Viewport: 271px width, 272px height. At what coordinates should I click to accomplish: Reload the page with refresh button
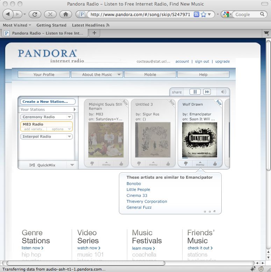(35, 14)
